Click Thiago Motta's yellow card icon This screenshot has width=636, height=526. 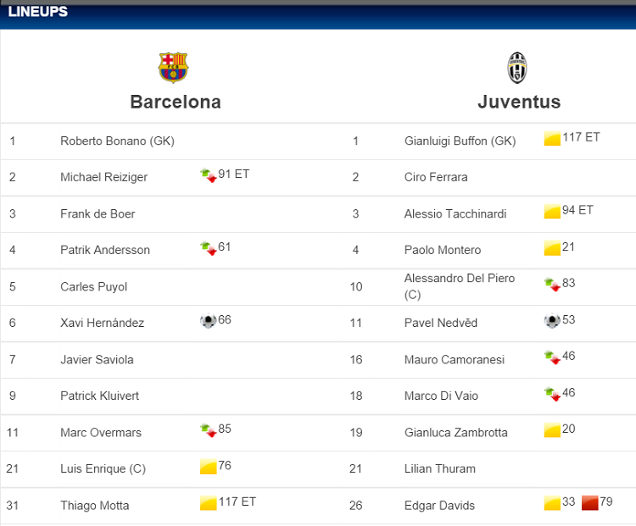(x=208, y=503)
